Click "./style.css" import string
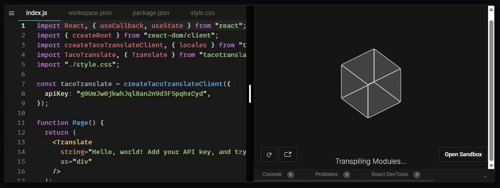Image resolution: width=500 pixels, height=188 pixels. 90,64
